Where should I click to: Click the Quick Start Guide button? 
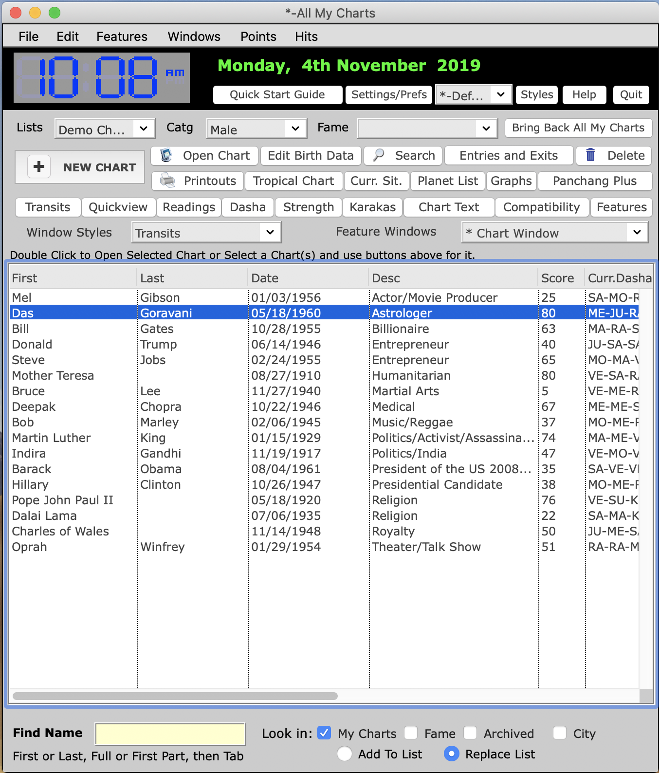point(277,94)
